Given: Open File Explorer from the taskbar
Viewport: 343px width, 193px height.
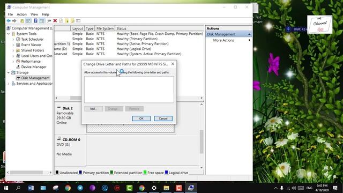Looking at the screenshot, I should click(166, 188).
